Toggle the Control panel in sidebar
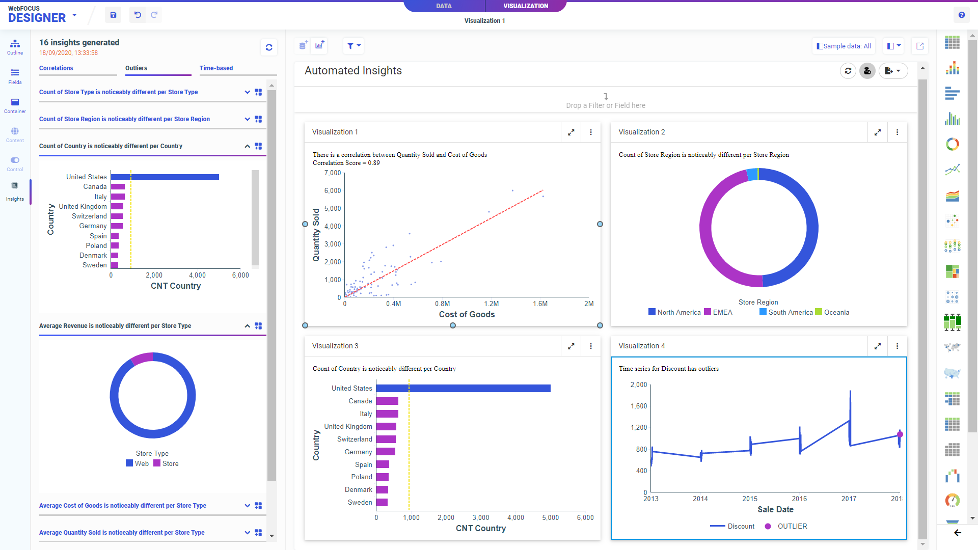Image resolution: width=978 pixels, height=550 pixels. (x=15, y=163)
